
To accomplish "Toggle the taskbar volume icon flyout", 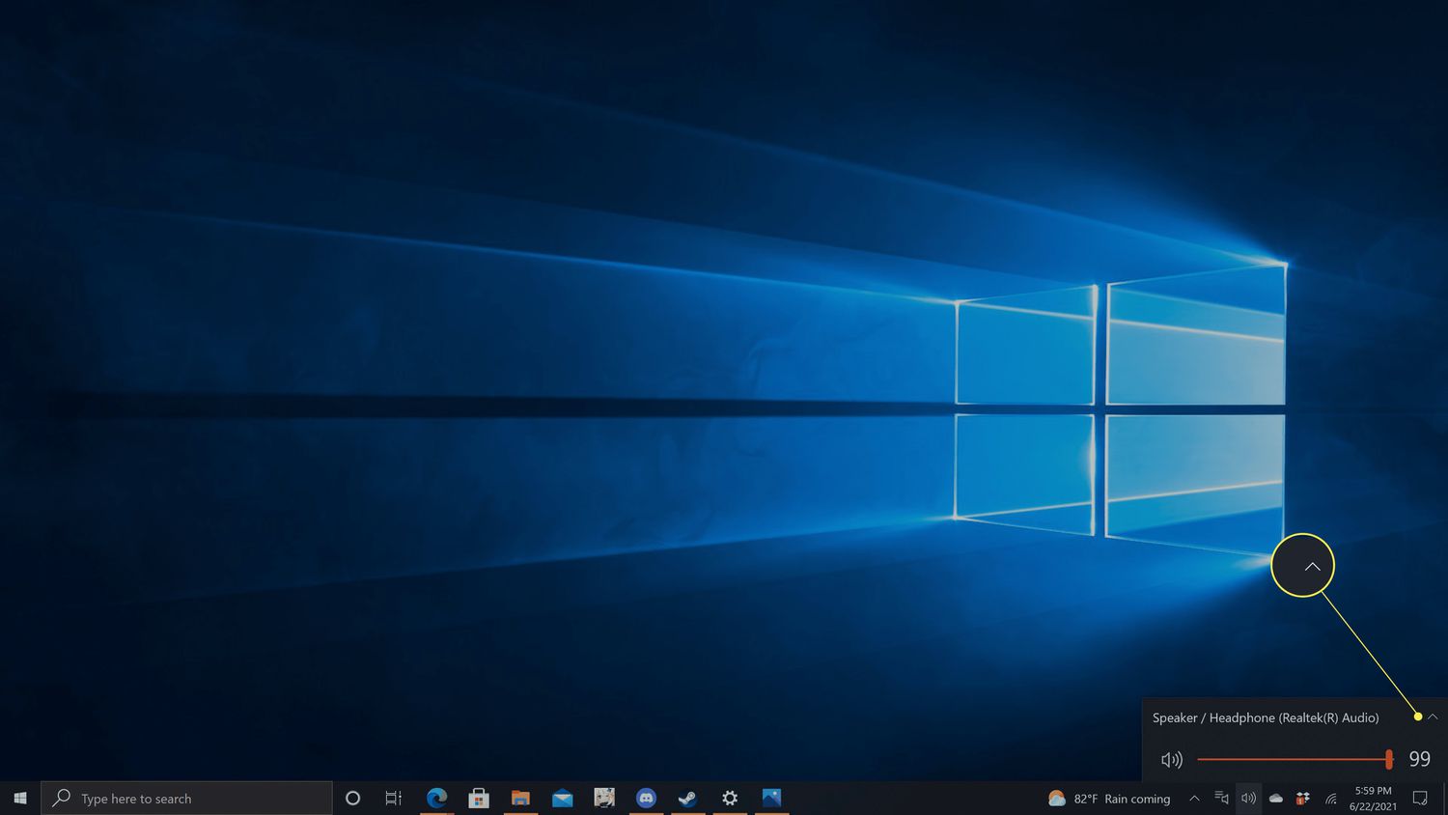I will [x=1248, y=799].
